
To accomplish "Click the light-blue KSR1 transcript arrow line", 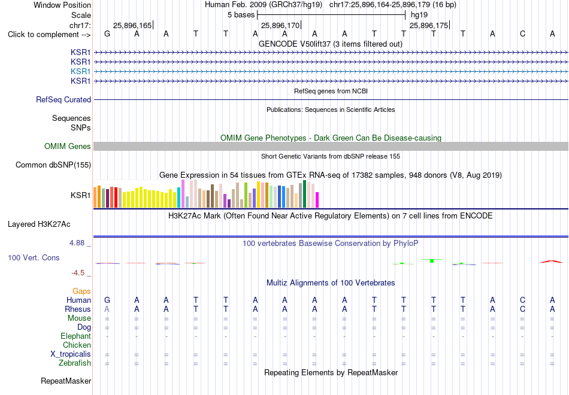I will pyautogui.click(x=331, y=71).
